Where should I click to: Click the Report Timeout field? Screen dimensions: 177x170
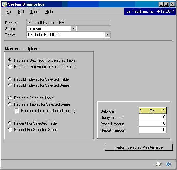click(x=153, y=130)
